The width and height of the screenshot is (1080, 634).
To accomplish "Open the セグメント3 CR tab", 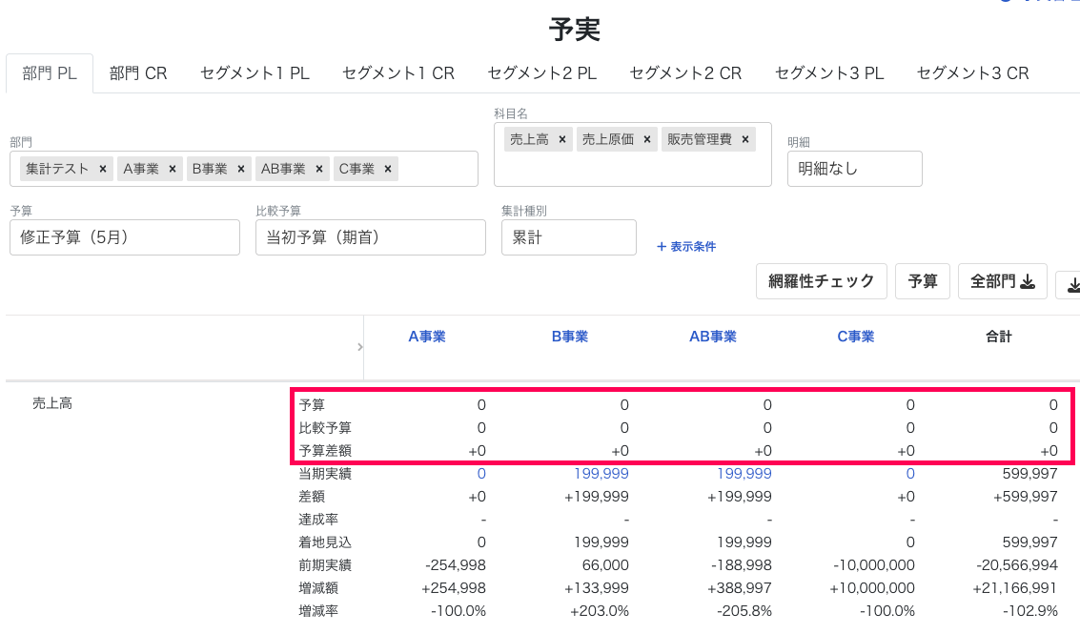I will (972, 73).
